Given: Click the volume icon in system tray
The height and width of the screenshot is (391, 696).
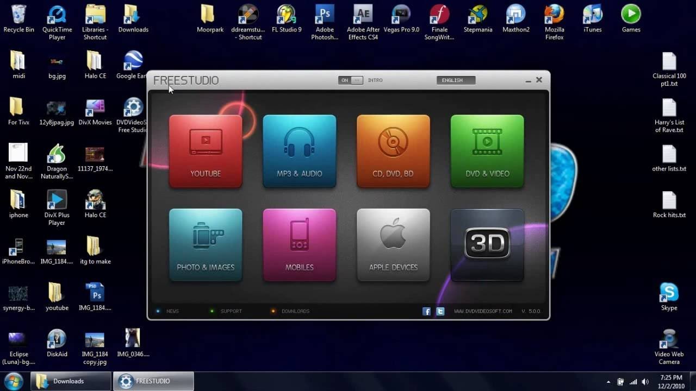Looking at the screenshot, I should coord(645,382).
